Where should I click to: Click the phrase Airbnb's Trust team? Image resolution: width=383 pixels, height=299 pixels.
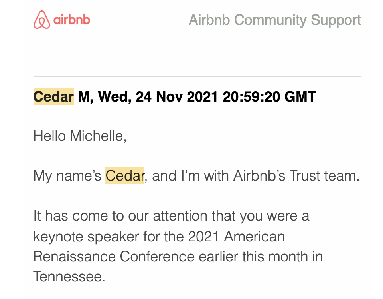click(296, 176)
